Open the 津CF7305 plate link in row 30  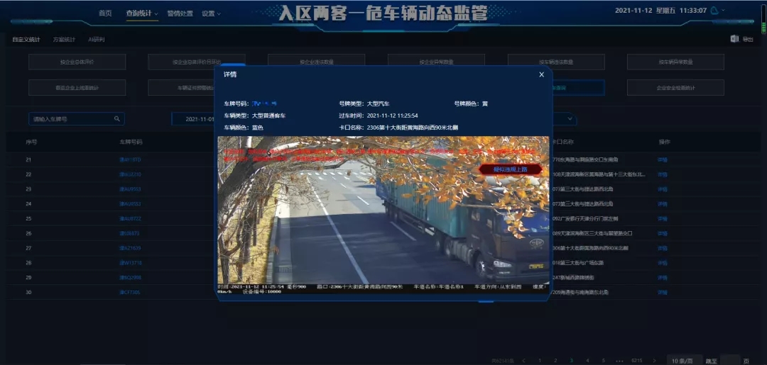point(130,292)
